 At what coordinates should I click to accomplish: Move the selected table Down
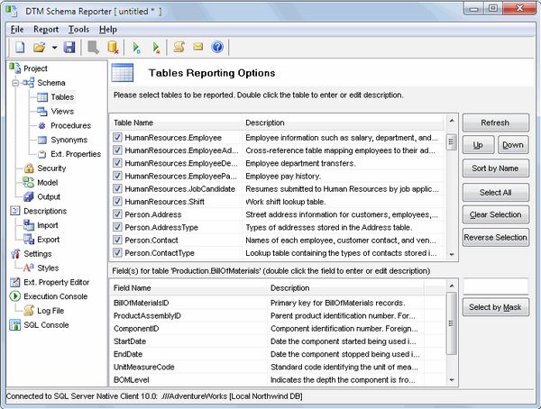click(x=513, y=145)
